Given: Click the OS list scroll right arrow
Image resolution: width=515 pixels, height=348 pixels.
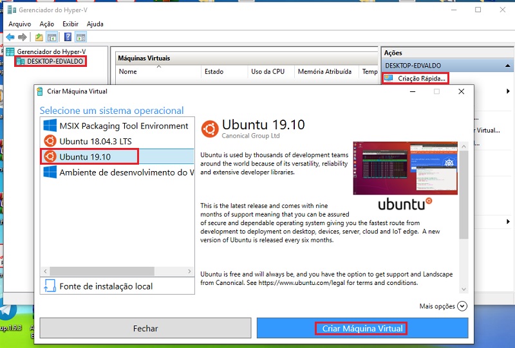Looking at the screenshot, I should (x=189, y=271).
